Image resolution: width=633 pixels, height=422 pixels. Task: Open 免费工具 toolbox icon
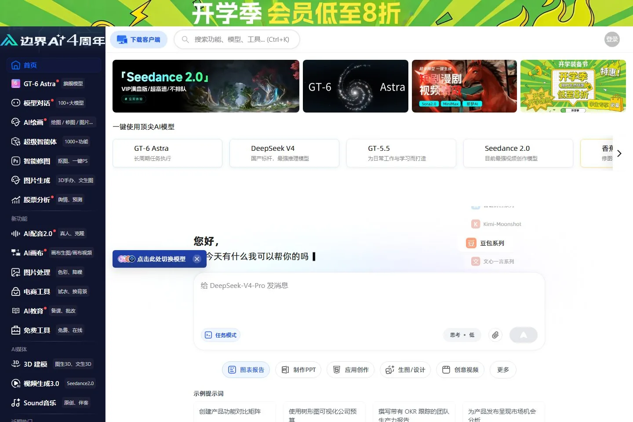16,330
